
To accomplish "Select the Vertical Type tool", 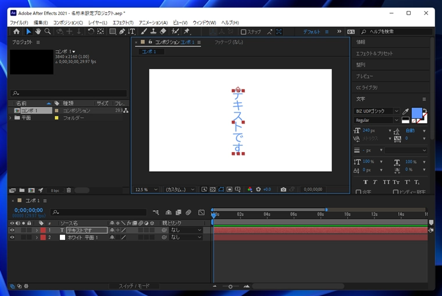I will click(x=131, y=31).
